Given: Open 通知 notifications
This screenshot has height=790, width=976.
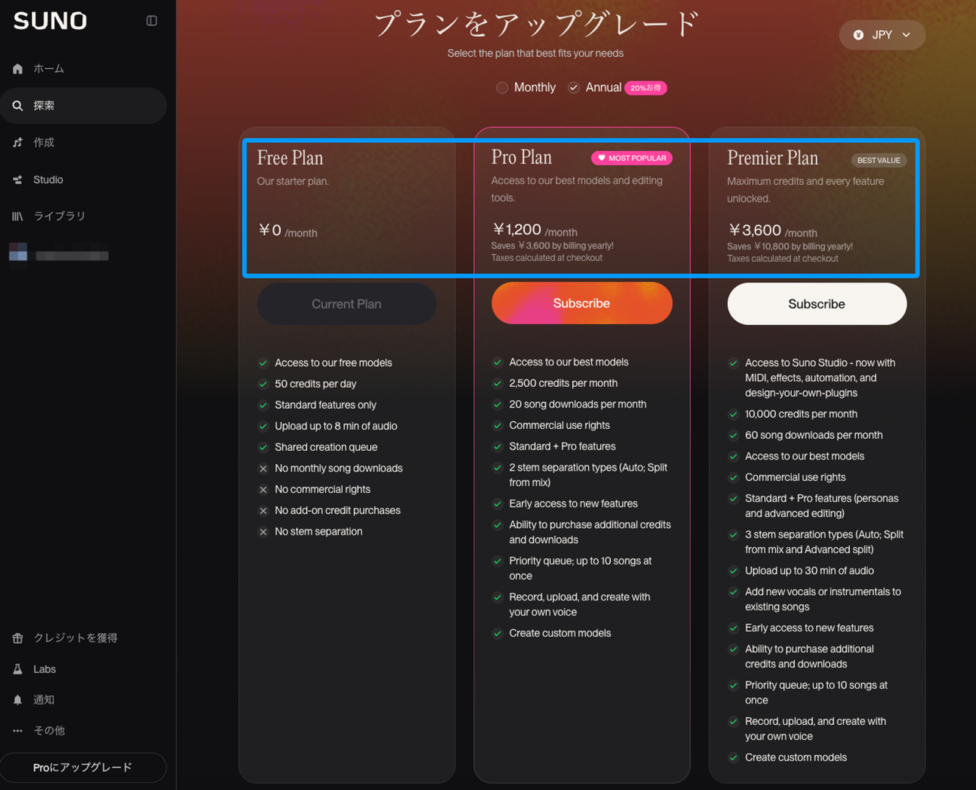Looking at the screenshot, I should click(x=83, y=700).
